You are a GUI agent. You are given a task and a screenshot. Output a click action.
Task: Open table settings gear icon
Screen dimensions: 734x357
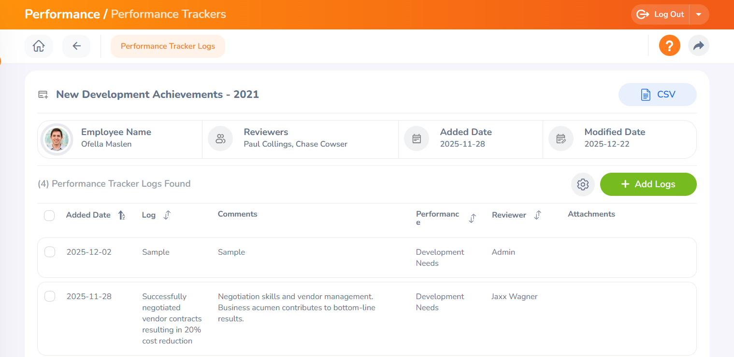coord(583,184)
